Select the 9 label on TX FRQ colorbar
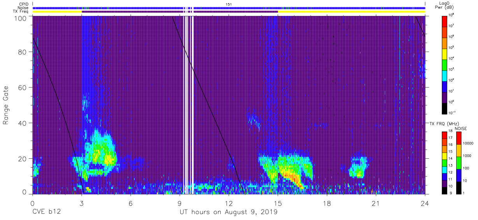The height and width of the screenshot is (220, 478). click(450, 193)
